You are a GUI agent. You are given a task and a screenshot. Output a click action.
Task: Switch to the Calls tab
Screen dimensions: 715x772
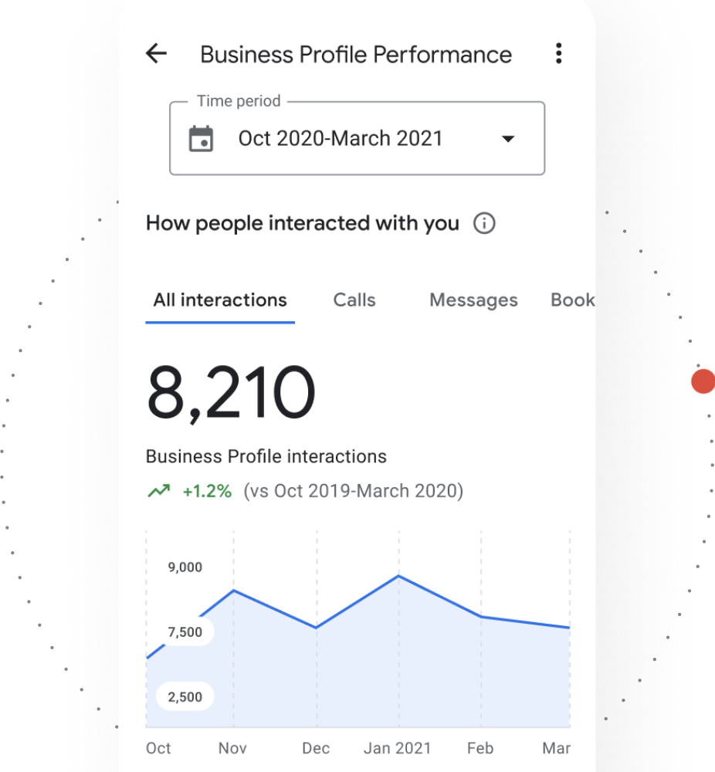click(x=354, y=300)
